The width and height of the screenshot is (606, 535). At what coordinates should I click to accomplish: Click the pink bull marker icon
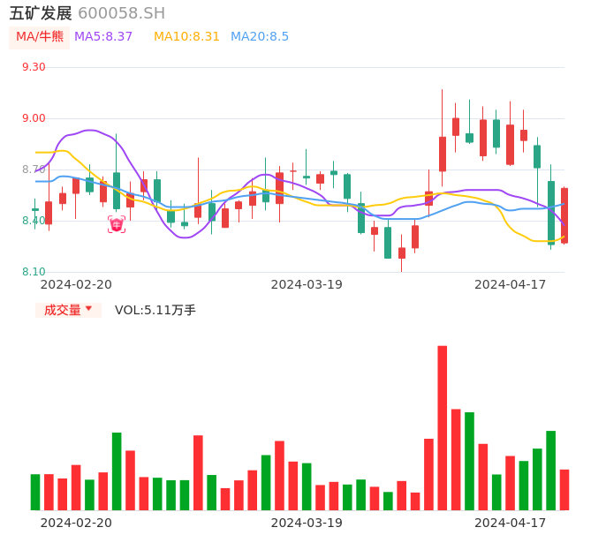pyautogui.click(x=117, y=225)
